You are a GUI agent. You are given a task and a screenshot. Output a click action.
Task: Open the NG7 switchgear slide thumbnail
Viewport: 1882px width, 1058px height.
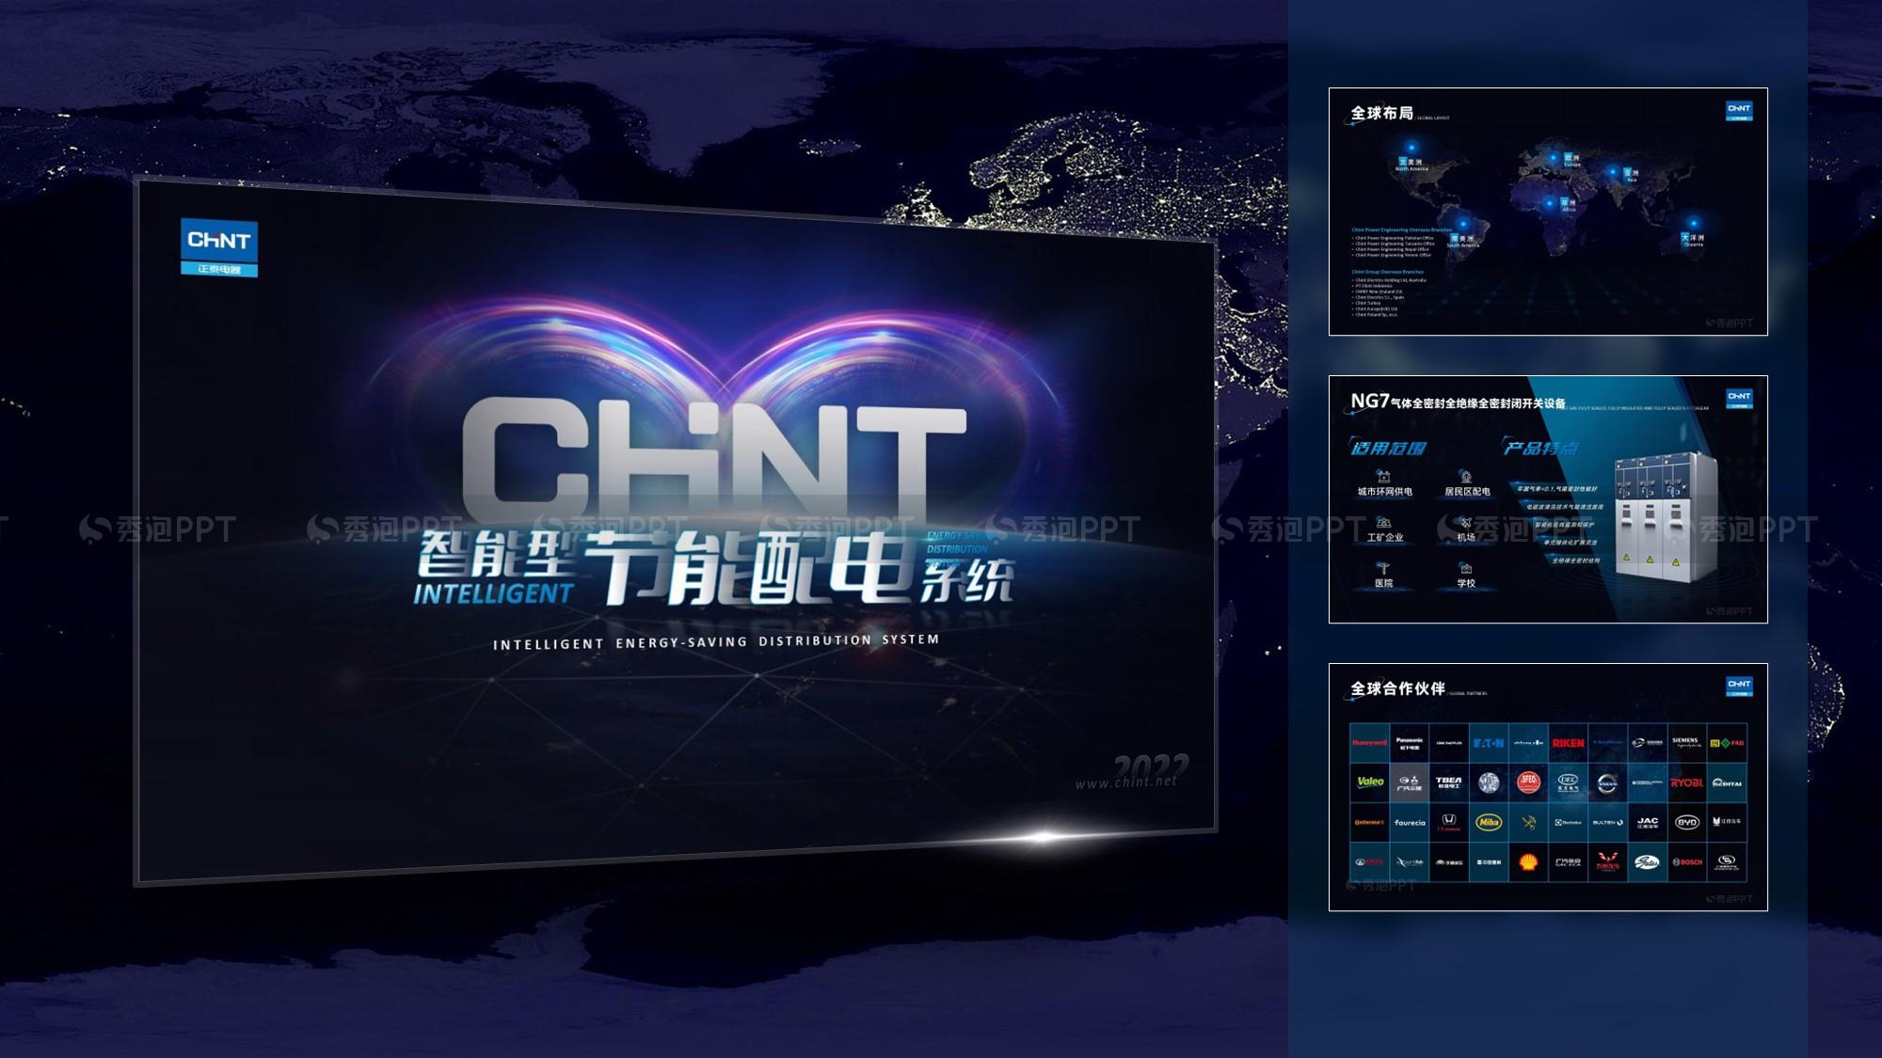(x=1548, y=499)
